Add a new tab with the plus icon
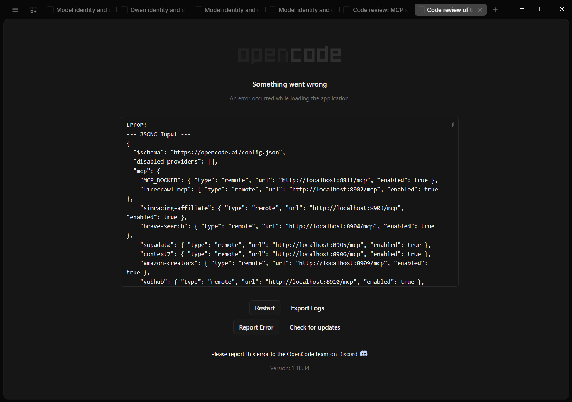 (495, 10)
